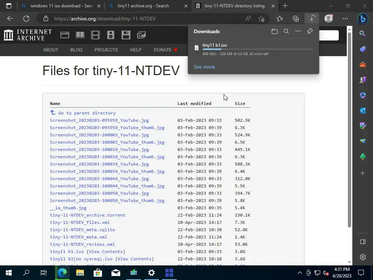This screenshot has height=280, width=373.
Task: Open Internet Archive web section icon
Action: [65, 35]
